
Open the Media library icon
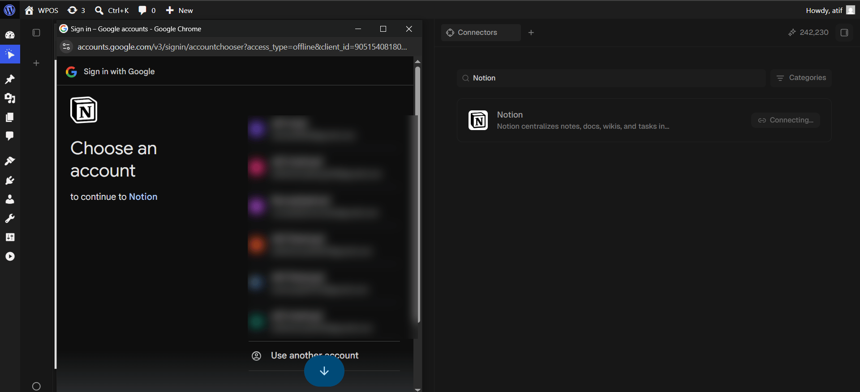click(10, 98)
